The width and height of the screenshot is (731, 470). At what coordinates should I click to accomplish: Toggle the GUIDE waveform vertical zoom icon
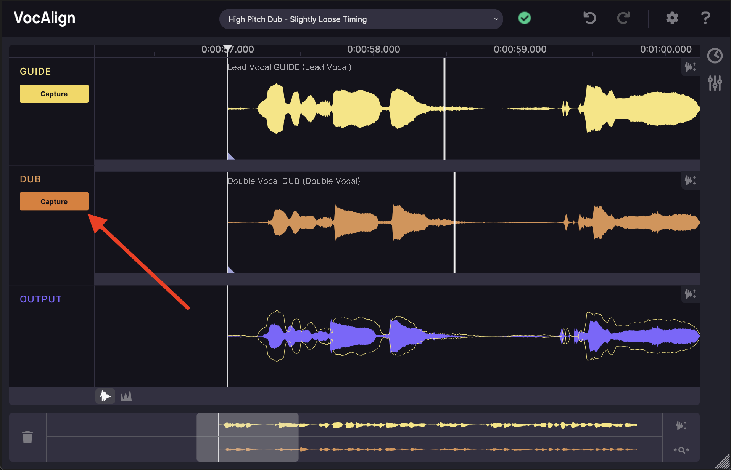690,67
